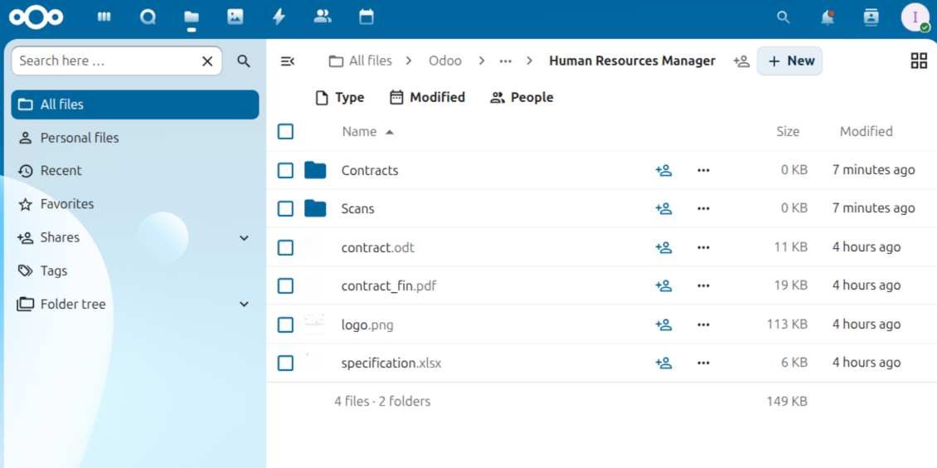Click the New button
Image resolution: width=937 pixels, height=468 pixels.
click(x=790, y=61)
